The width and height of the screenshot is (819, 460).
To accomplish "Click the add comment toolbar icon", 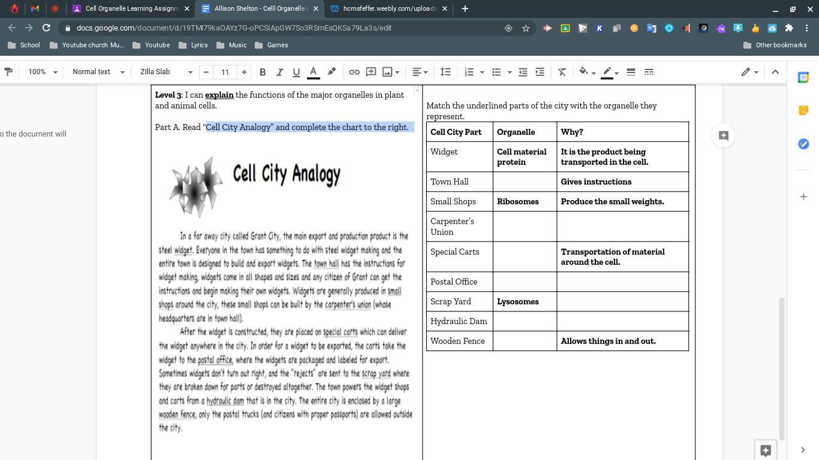I will pos(371,72).
